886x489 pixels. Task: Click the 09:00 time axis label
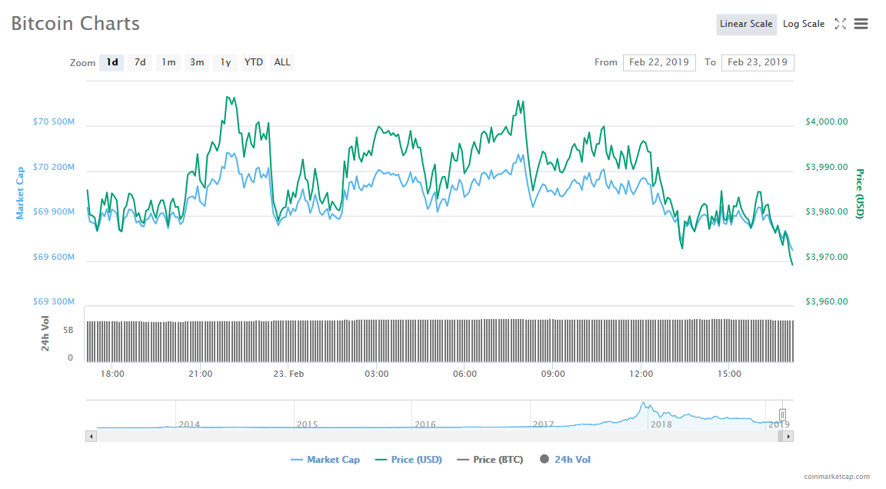point(553,374)
